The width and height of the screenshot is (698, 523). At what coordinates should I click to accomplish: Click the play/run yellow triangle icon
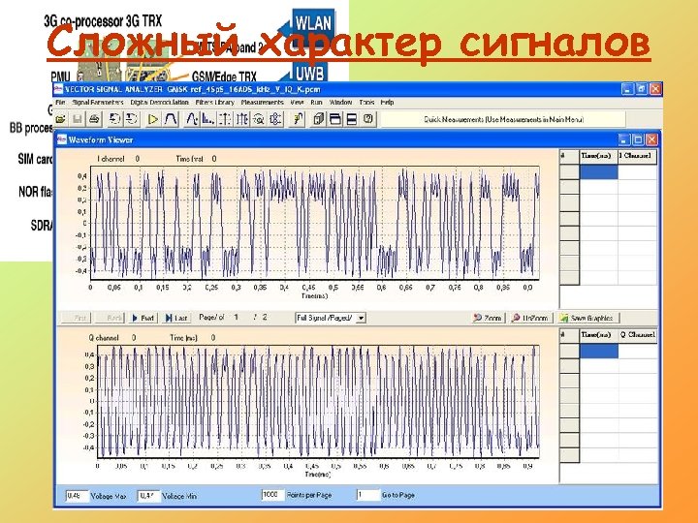[x=153, y=119]
